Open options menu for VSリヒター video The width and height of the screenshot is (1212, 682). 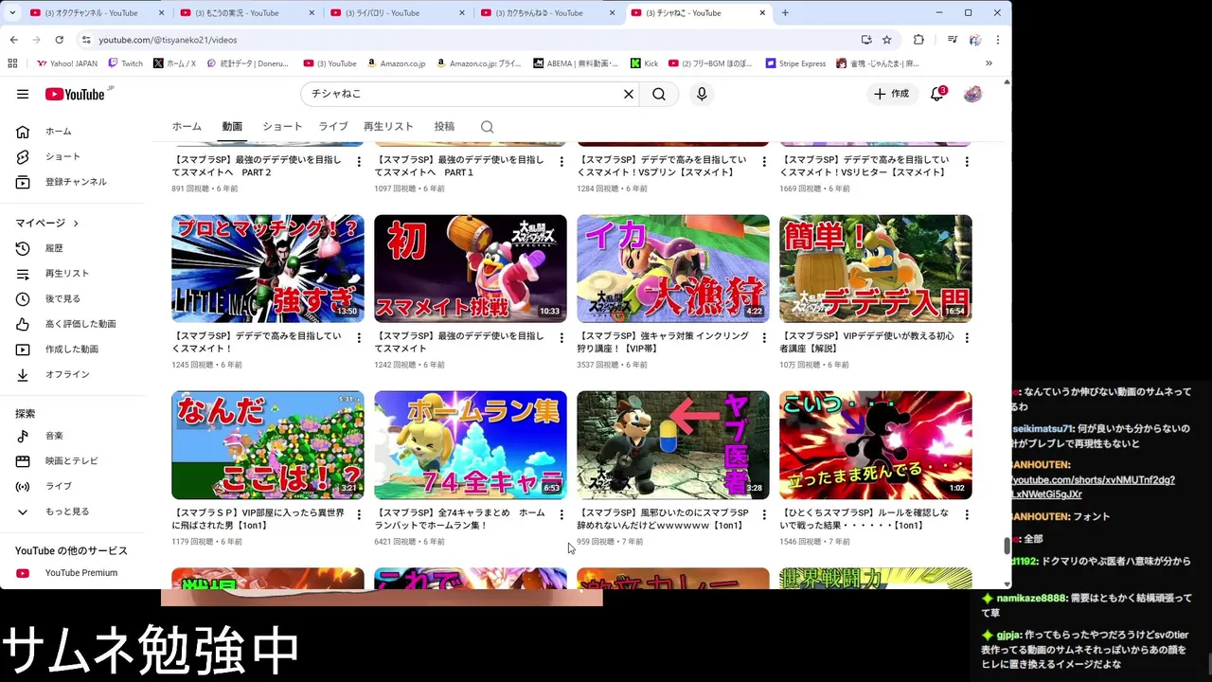[967, 162]
